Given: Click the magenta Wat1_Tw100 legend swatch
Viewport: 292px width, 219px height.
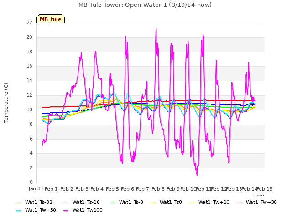Looking at the screenshot, I should (66, 211).
